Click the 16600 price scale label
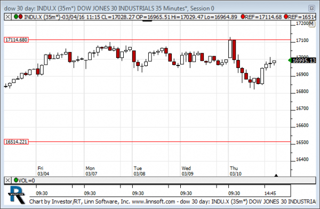 [x=302, y=126]
